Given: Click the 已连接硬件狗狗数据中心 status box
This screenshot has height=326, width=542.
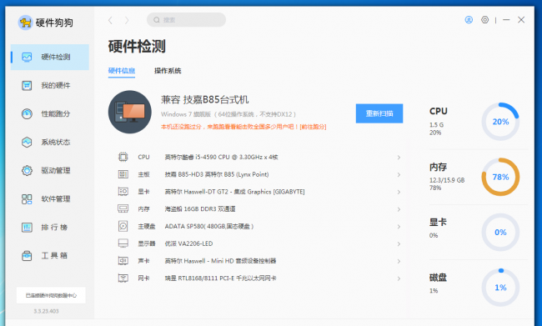Looking at the screenshot, I should (51, 295).
